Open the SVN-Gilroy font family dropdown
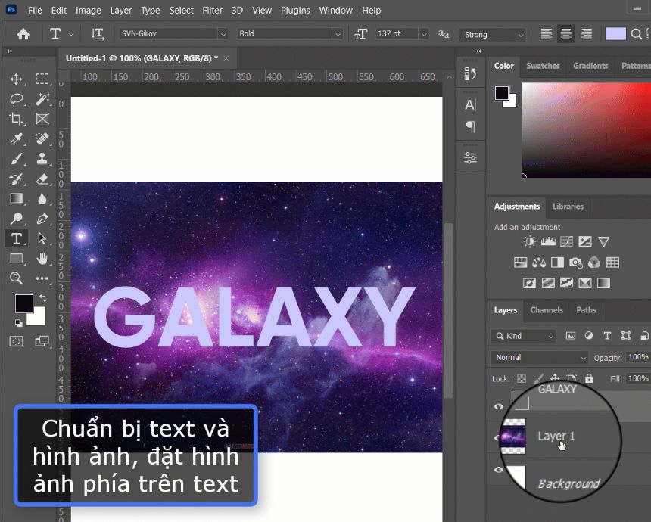 tap(223, 34)
